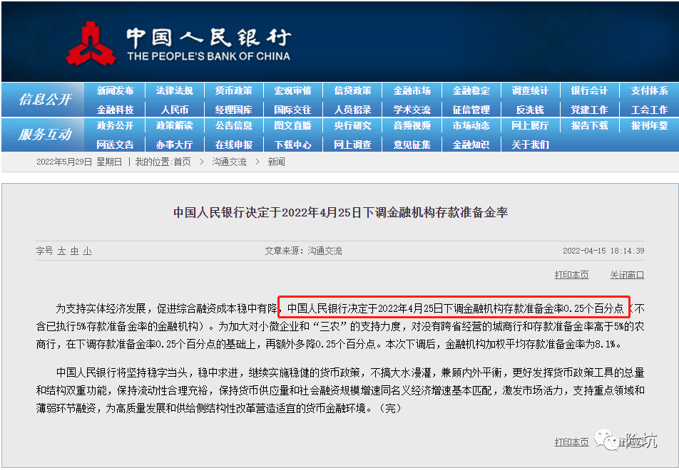679x470 pixels.
Task: Go to 图文直播 page
Action: click(292, 126)
